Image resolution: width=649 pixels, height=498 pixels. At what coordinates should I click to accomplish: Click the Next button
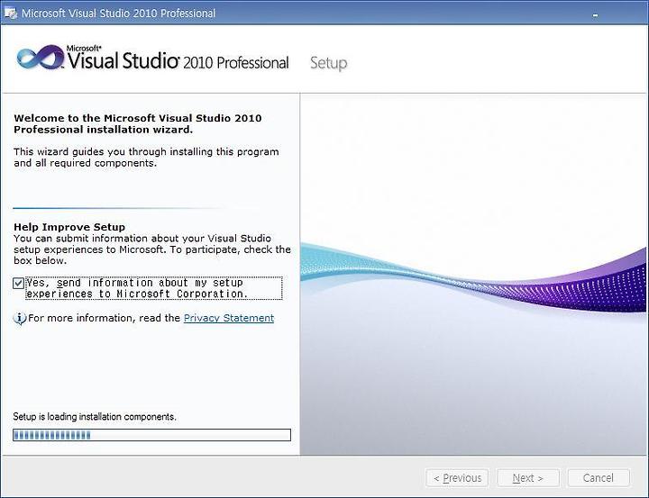click(528, 478)
